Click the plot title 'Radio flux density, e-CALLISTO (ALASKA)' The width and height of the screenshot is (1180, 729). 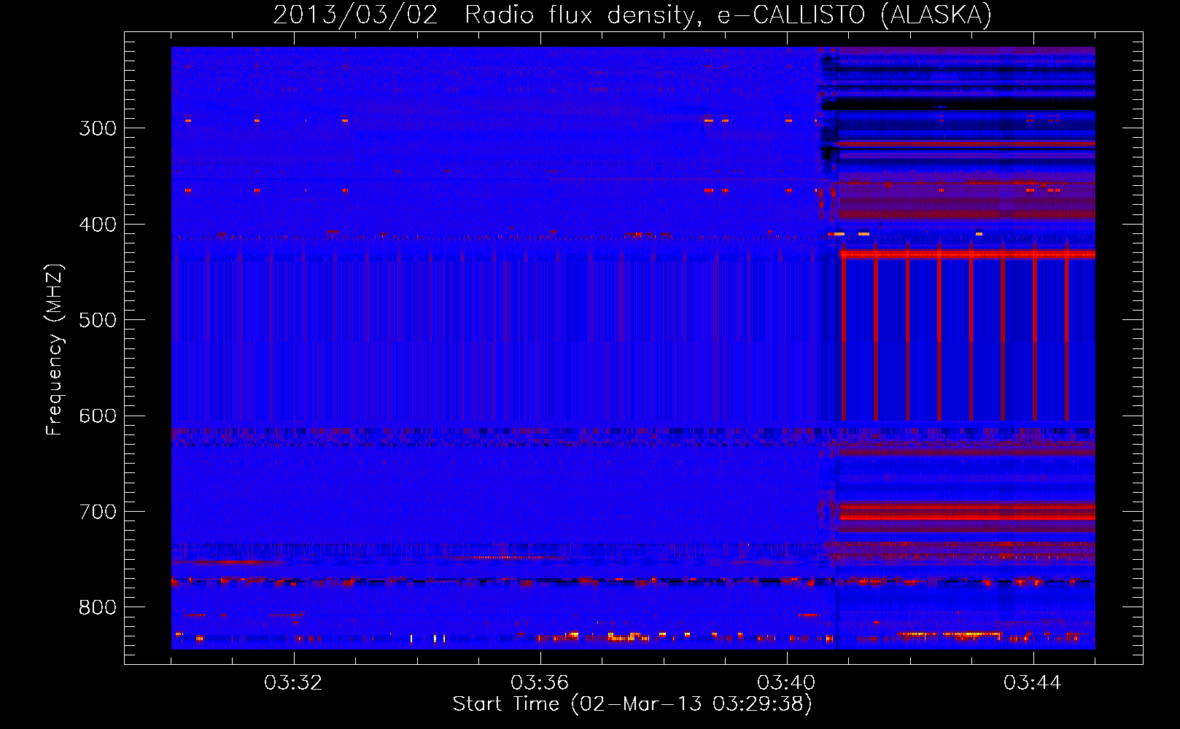pyautogui.click(x=728, y=15)
